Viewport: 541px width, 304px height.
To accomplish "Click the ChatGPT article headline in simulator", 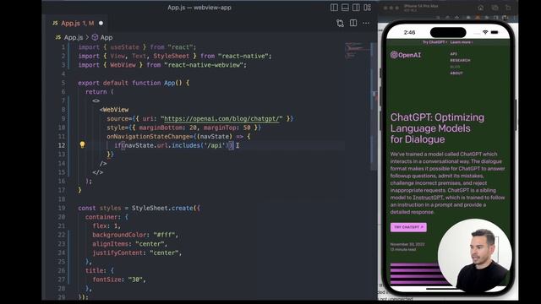I will click(437, 128).
